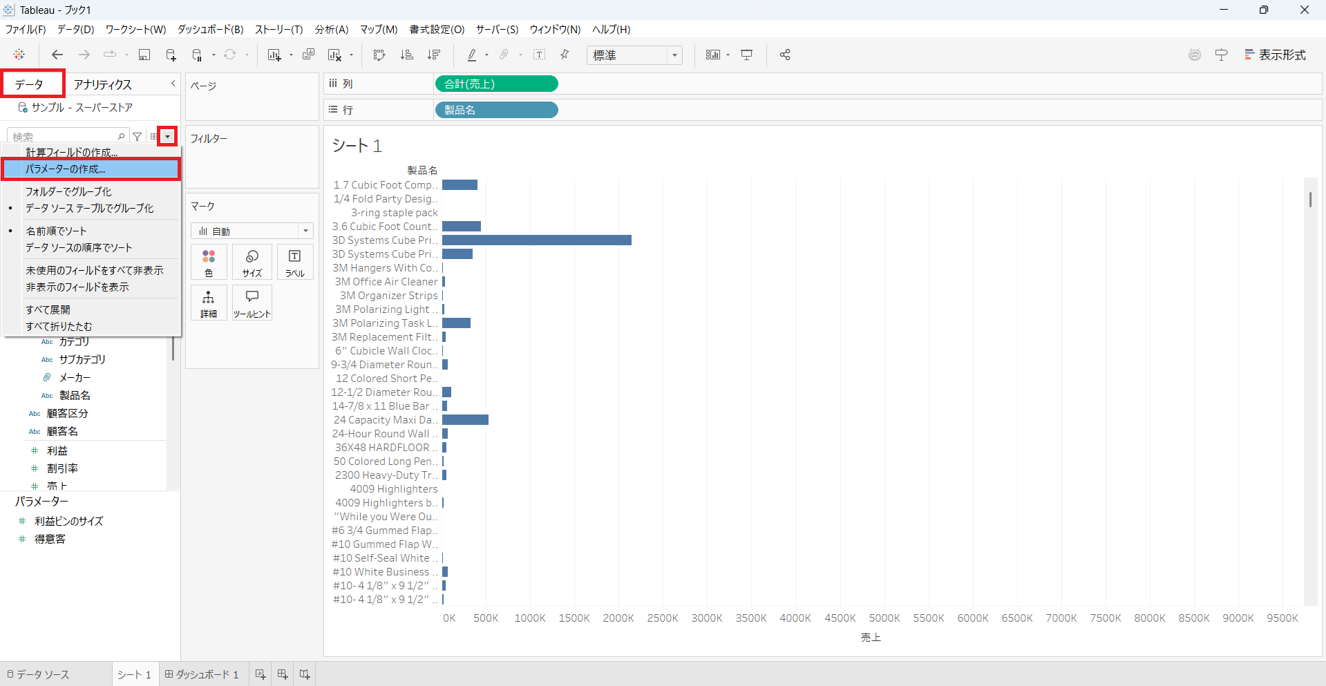
Task: Choose データ ソース テーブルでグループ化 option
Action: coord(90,208)
